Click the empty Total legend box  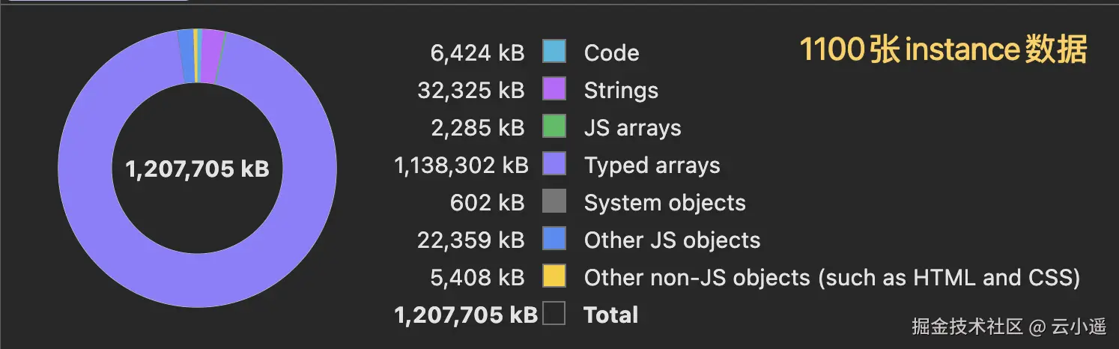point(554,315)
